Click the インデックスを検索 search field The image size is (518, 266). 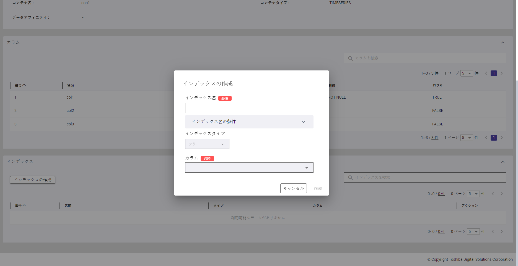429,178
